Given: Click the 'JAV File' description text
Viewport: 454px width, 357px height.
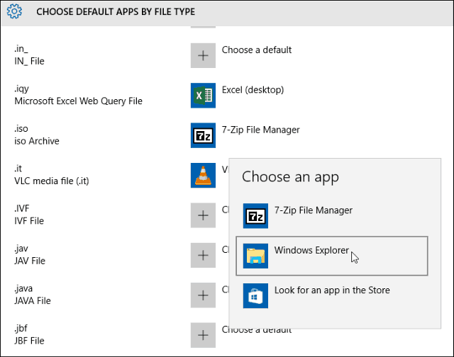Looking at the screenshot, I should click(x=30, y=261).
